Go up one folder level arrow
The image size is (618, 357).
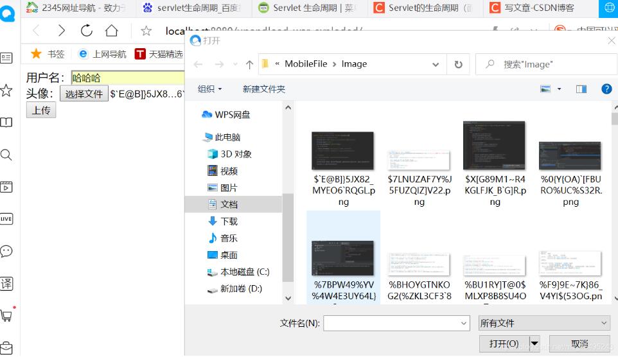(249, 64)
